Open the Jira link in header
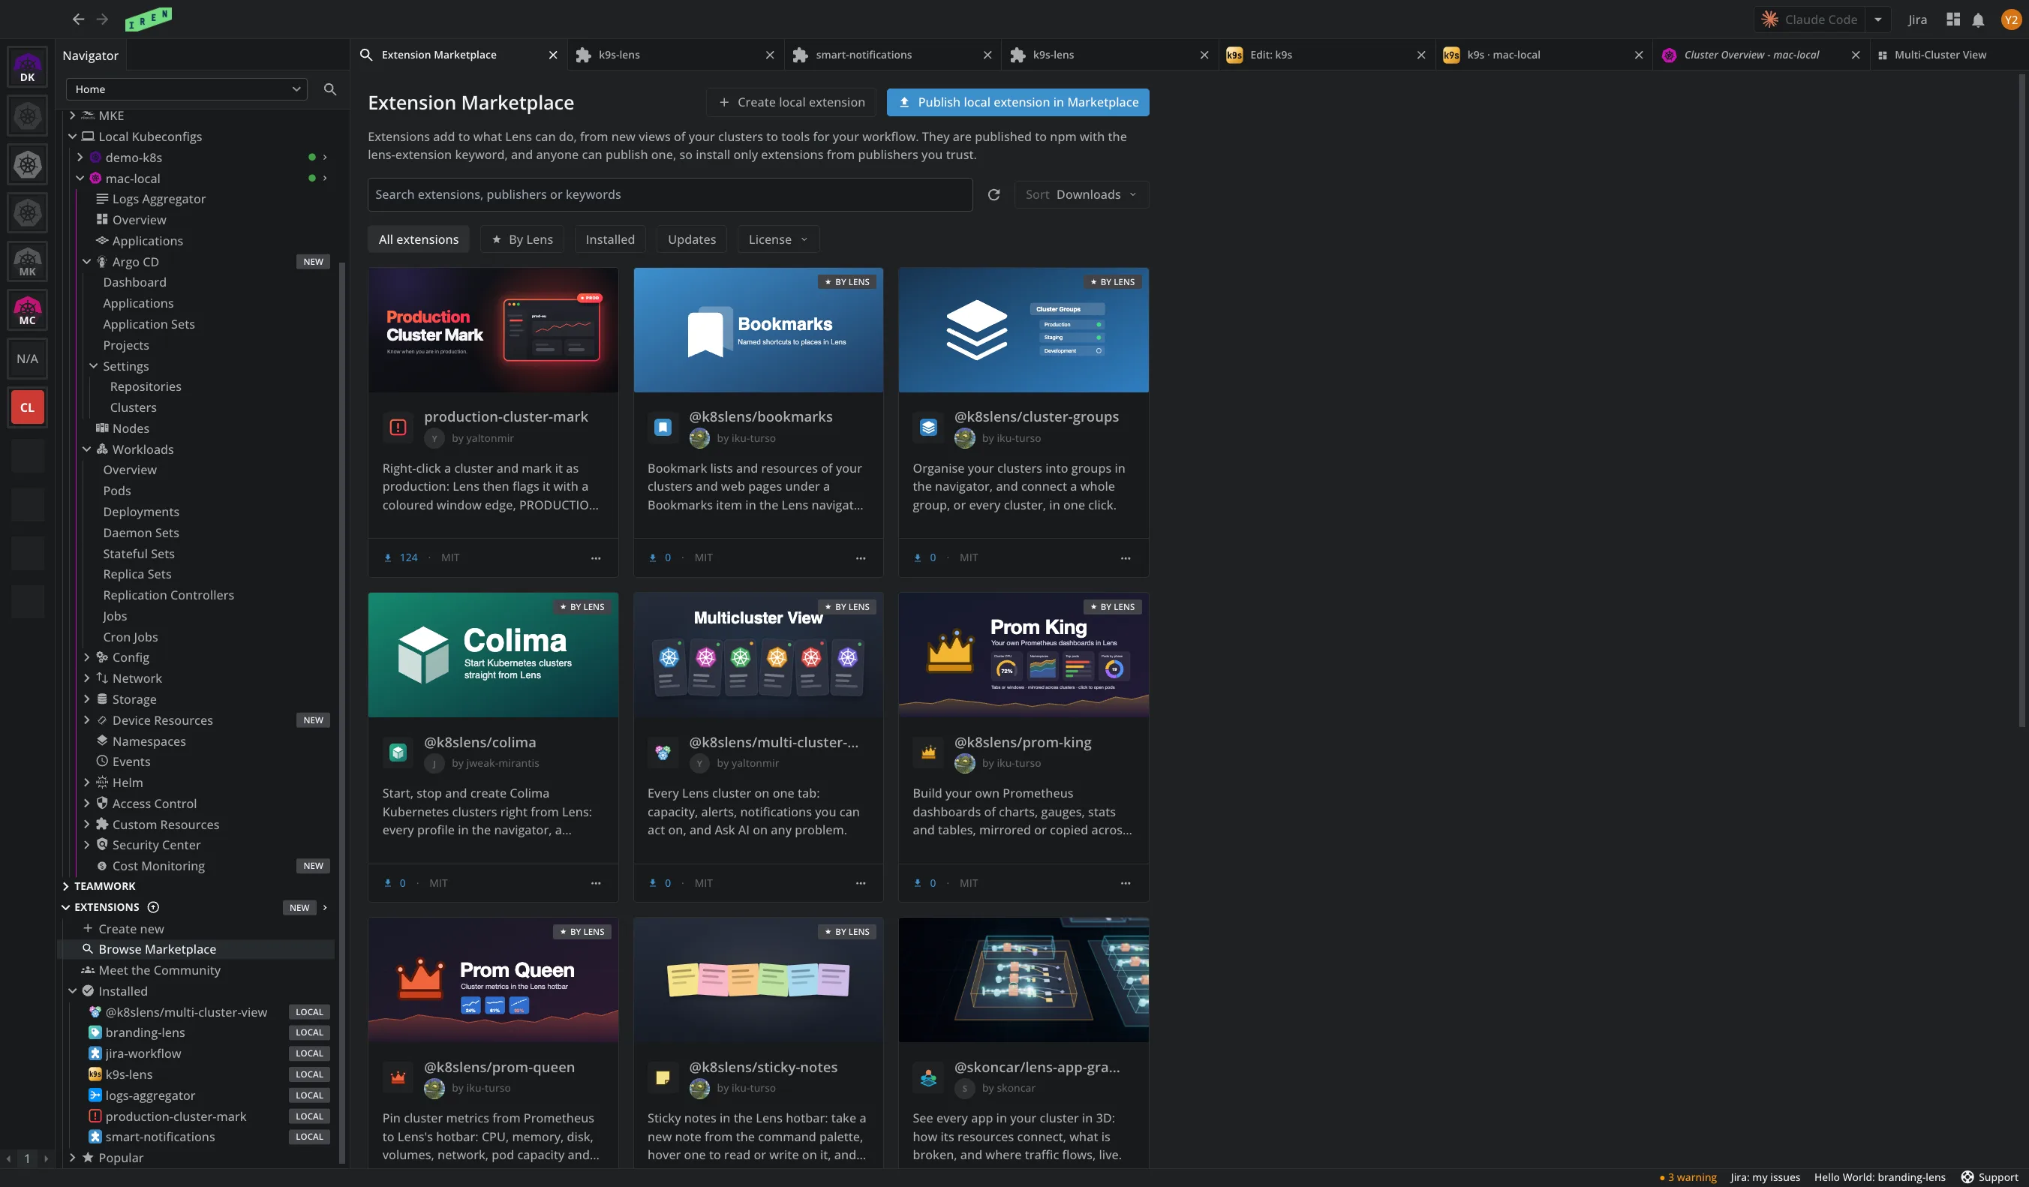The height and width of the screenshot is (1187, 2029). click(1917, 20)
